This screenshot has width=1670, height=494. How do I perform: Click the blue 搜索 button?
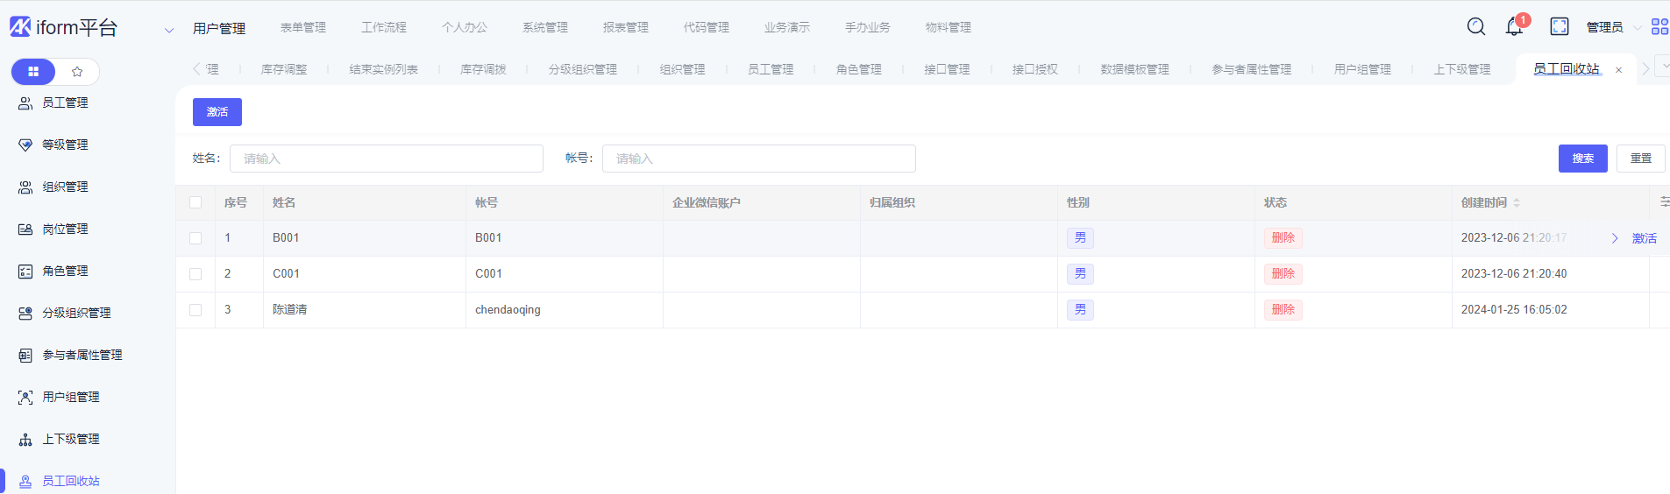[x=1582, y=159]
